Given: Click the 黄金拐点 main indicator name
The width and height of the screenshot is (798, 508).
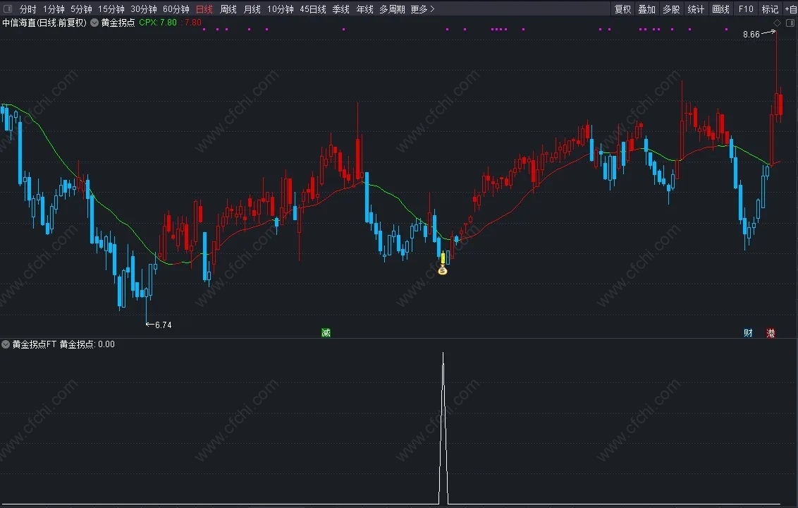Looking at the screenshot, I should click(x=118, y=23).
